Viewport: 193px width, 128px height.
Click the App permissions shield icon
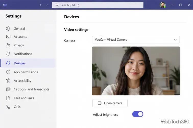click(x=8, y=72)
